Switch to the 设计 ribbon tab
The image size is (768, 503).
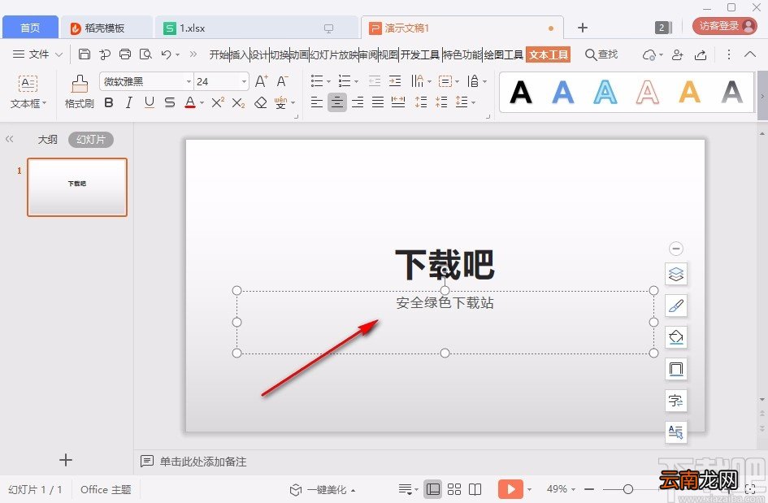point(259,55)
